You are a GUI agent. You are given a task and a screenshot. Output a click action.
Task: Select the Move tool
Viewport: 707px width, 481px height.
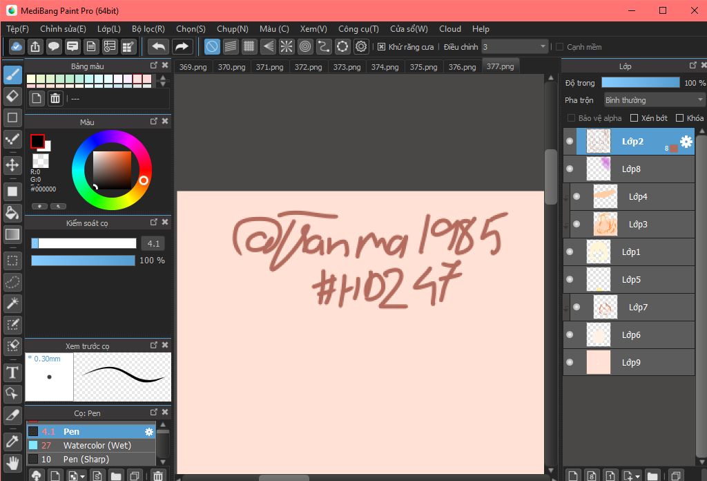coord(12,164)
